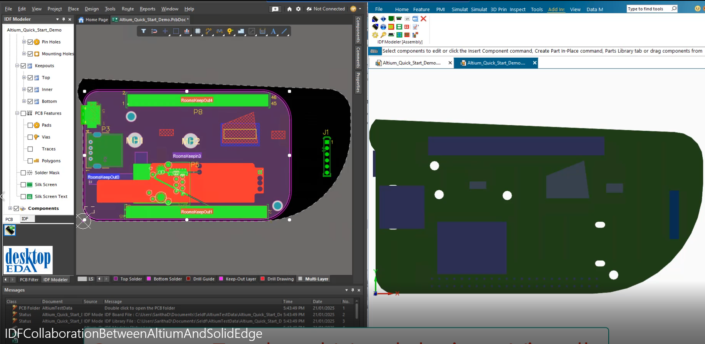Click the place polygon stair-shaped icon
The height and width of the screenshot is (344, 705).
pyautogui.click(x=241, y=31)
